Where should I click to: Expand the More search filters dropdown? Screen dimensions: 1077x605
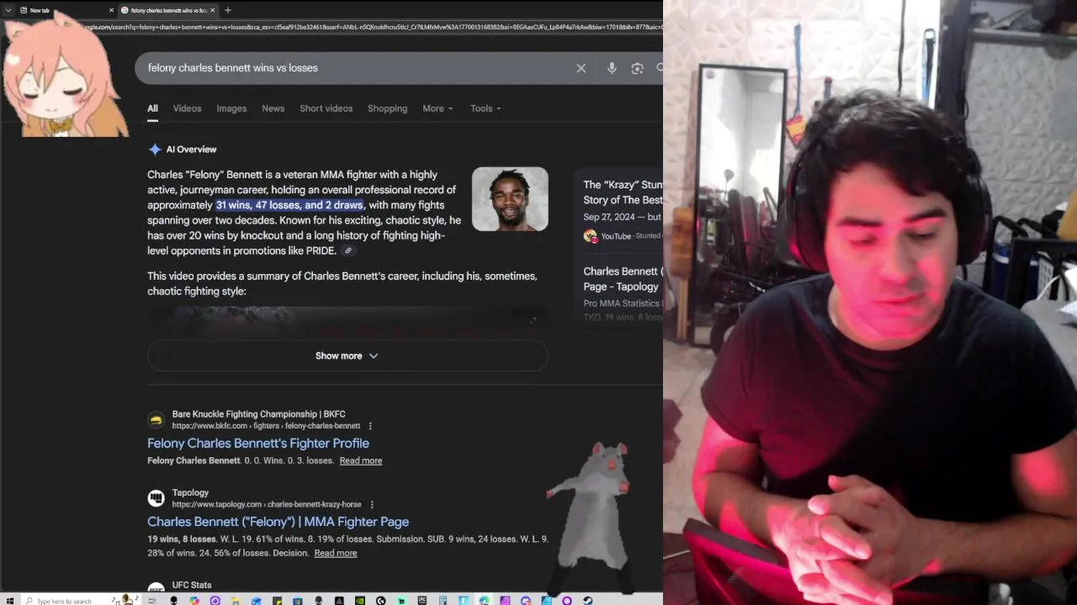438,108
